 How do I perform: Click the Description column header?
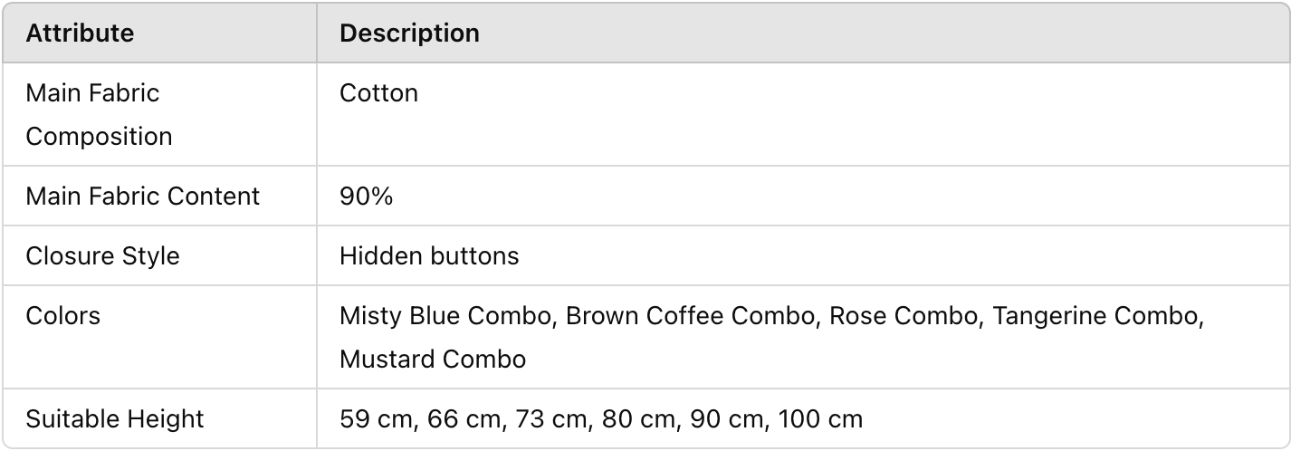coord(409,34)
